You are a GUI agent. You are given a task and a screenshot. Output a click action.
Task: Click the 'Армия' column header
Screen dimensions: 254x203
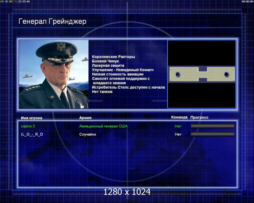pos(85,118)
